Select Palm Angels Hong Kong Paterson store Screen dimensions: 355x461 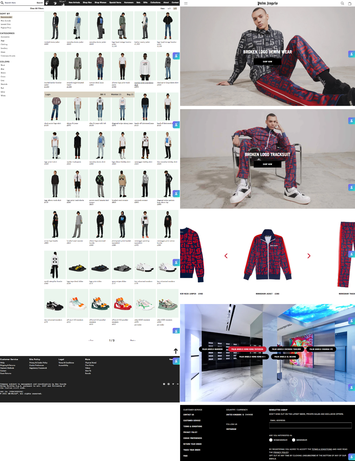(x=247, y=349)
